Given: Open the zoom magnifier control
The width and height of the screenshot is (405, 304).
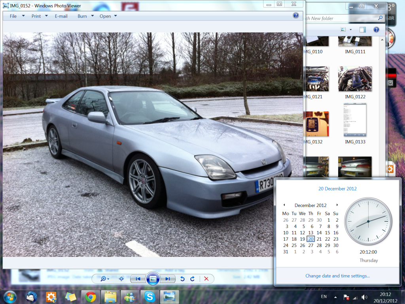Looking at the screenshot, I should click(104, 279).
